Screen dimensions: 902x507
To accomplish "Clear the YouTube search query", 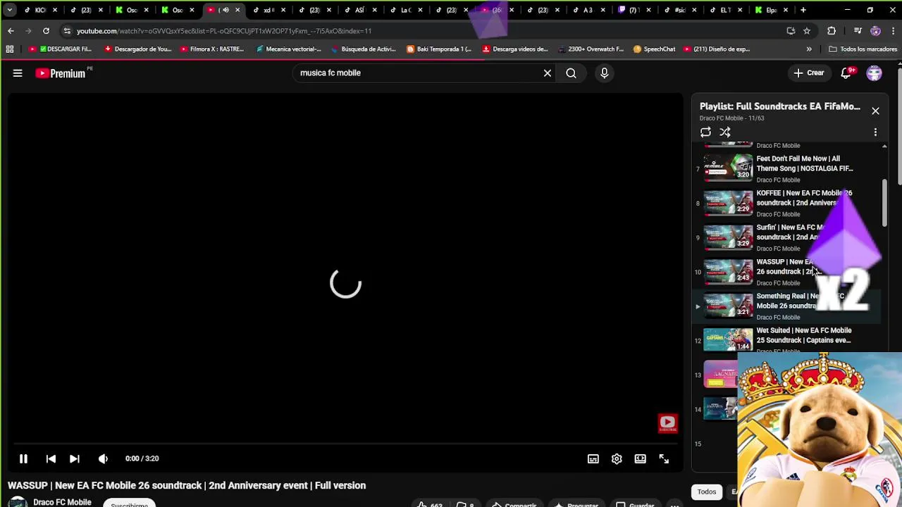I will click(548, 73).
